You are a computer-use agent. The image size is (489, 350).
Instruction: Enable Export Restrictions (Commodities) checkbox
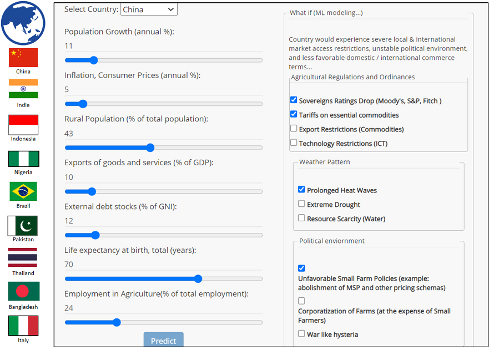click(x=294, y=129)
